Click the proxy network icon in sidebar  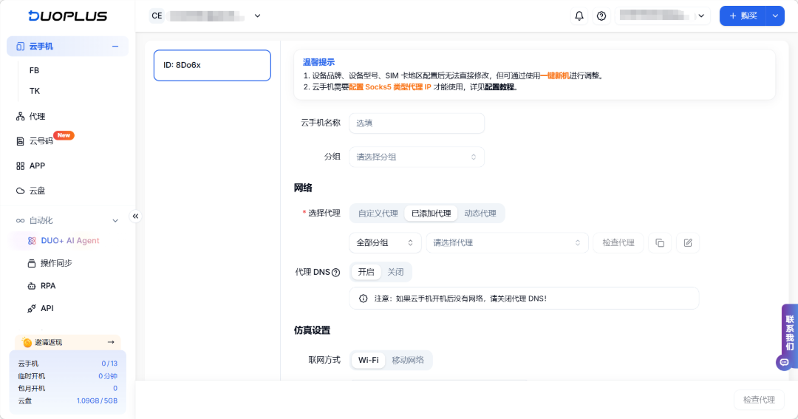pos(20,117)
